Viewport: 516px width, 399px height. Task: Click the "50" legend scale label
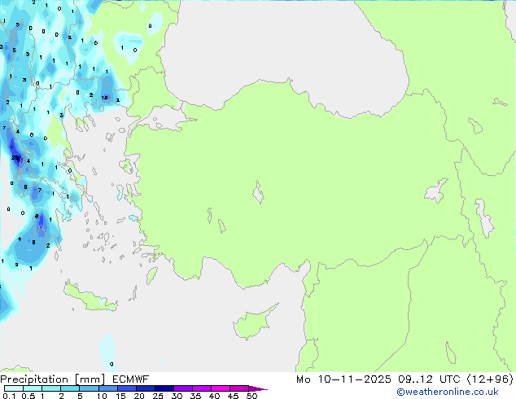coord(252,396)
